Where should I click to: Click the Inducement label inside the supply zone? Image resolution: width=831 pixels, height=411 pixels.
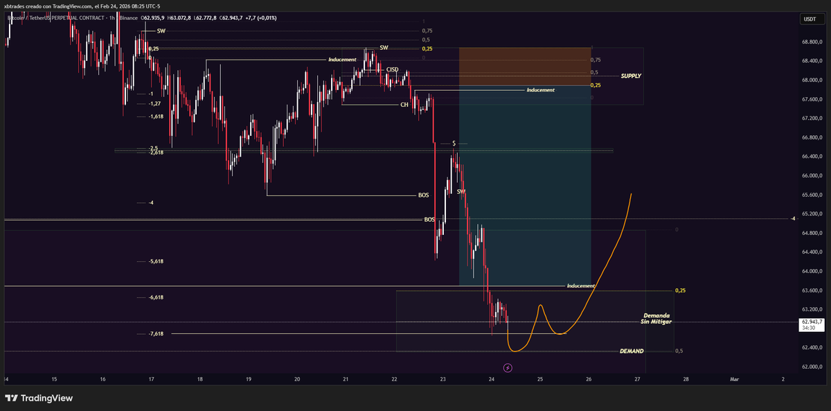(x=540, y=90)
